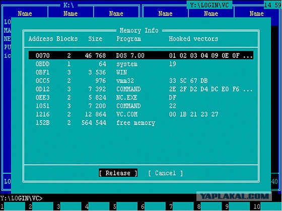Click the K:\ left panel title
Screen dimensions: 282x211
click(68, 5)
